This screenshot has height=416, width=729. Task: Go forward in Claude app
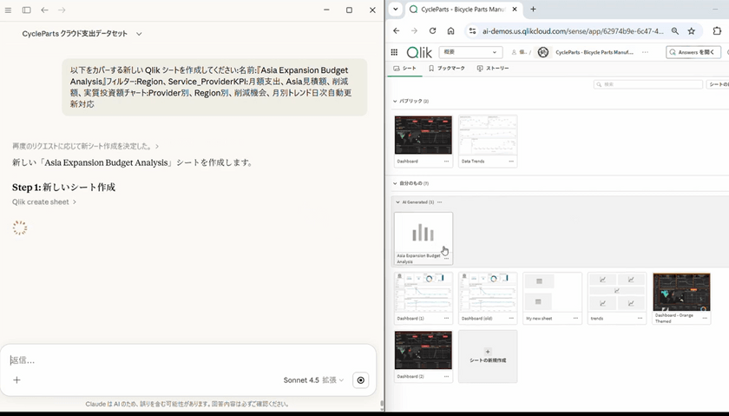(62, 10)
